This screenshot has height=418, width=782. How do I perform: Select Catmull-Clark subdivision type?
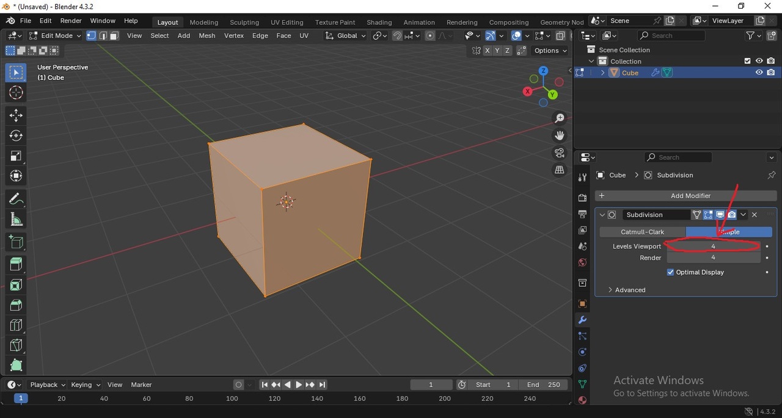[642, 232]
